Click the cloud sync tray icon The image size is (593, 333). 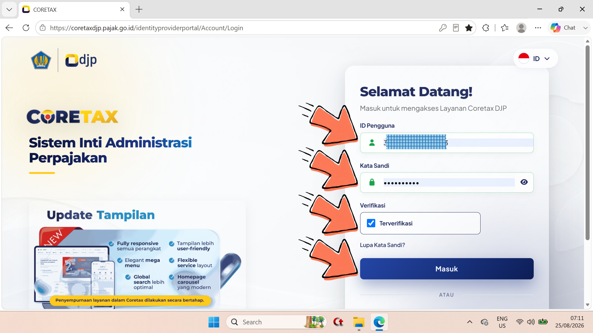coord(485,322)
